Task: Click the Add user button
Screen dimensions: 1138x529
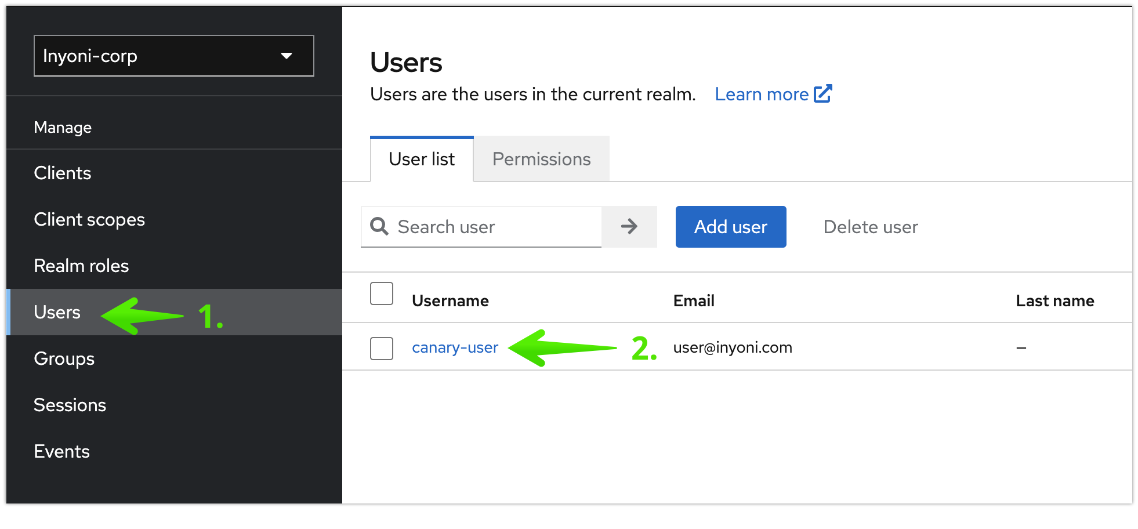Action: point(731,226)
